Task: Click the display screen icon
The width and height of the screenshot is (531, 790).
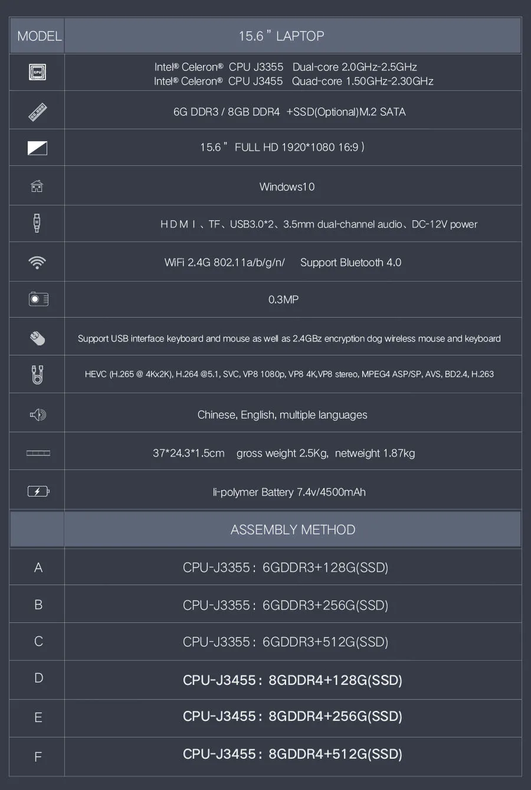Action: [x=37, y=148]
